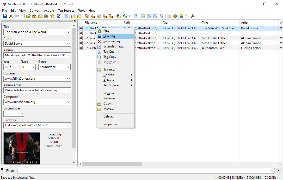This screenshot has width=283, height=180.
Task: Open the Tag Sources menu in menu bar
Action: pos(66,11)
